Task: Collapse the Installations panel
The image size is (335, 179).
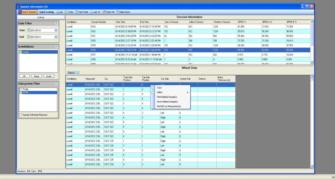Action: pyautogui.click(x=56, y=46)
